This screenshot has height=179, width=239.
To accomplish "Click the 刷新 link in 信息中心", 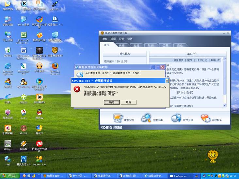I will [213, 60].
